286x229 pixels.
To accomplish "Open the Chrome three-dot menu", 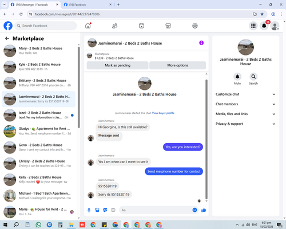I will click(x=281, y=14).
